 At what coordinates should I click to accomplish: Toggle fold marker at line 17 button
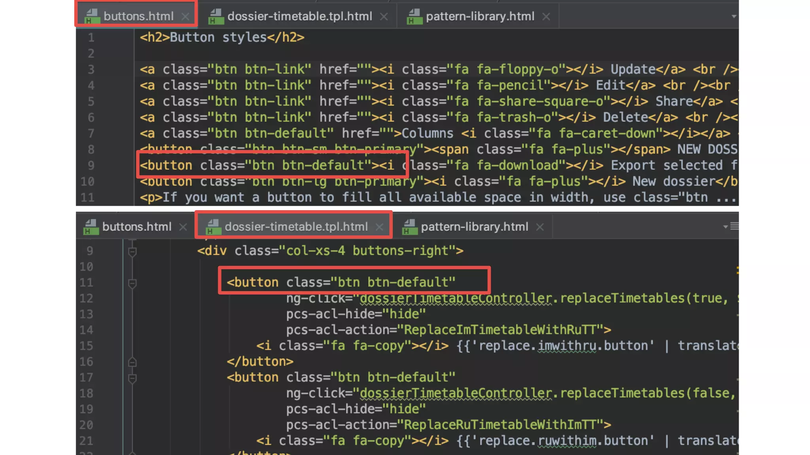click(x=132, y=378)
